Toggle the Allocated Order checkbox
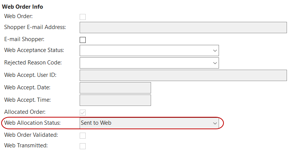 (83, 112)
